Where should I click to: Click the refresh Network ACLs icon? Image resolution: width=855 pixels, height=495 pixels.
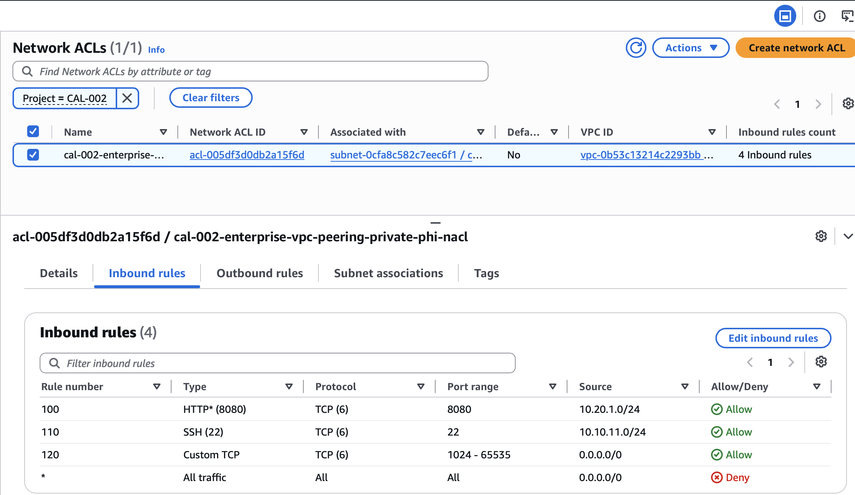click(636, 48)
